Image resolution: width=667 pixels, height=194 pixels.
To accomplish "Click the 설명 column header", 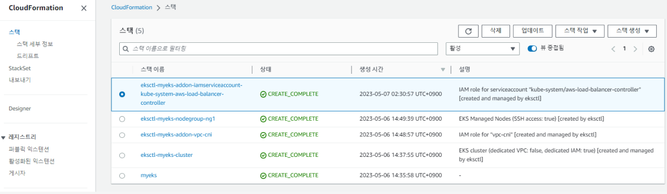I will click(x=464, y=70).
